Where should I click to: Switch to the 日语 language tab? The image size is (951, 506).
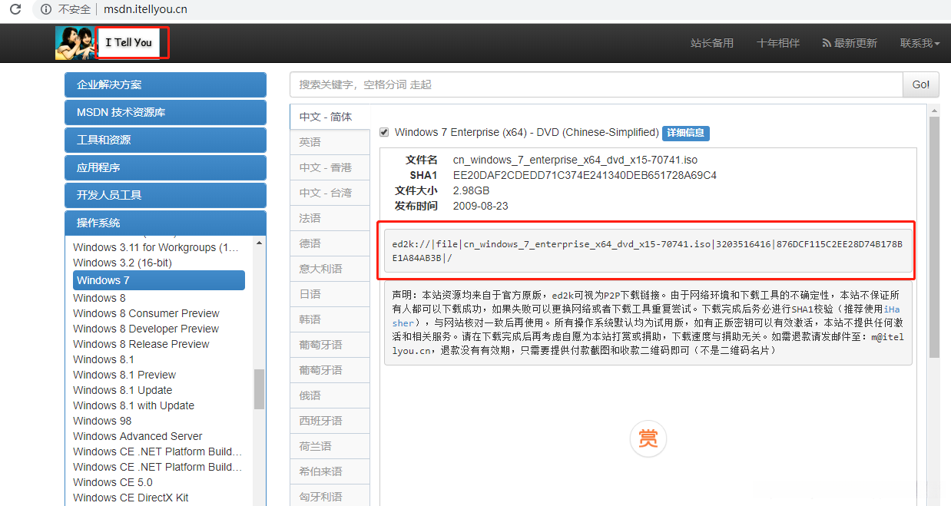[330, 294]
